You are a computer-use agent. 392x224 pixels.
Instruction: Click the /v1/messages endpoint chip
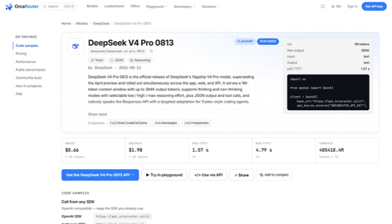166,123
